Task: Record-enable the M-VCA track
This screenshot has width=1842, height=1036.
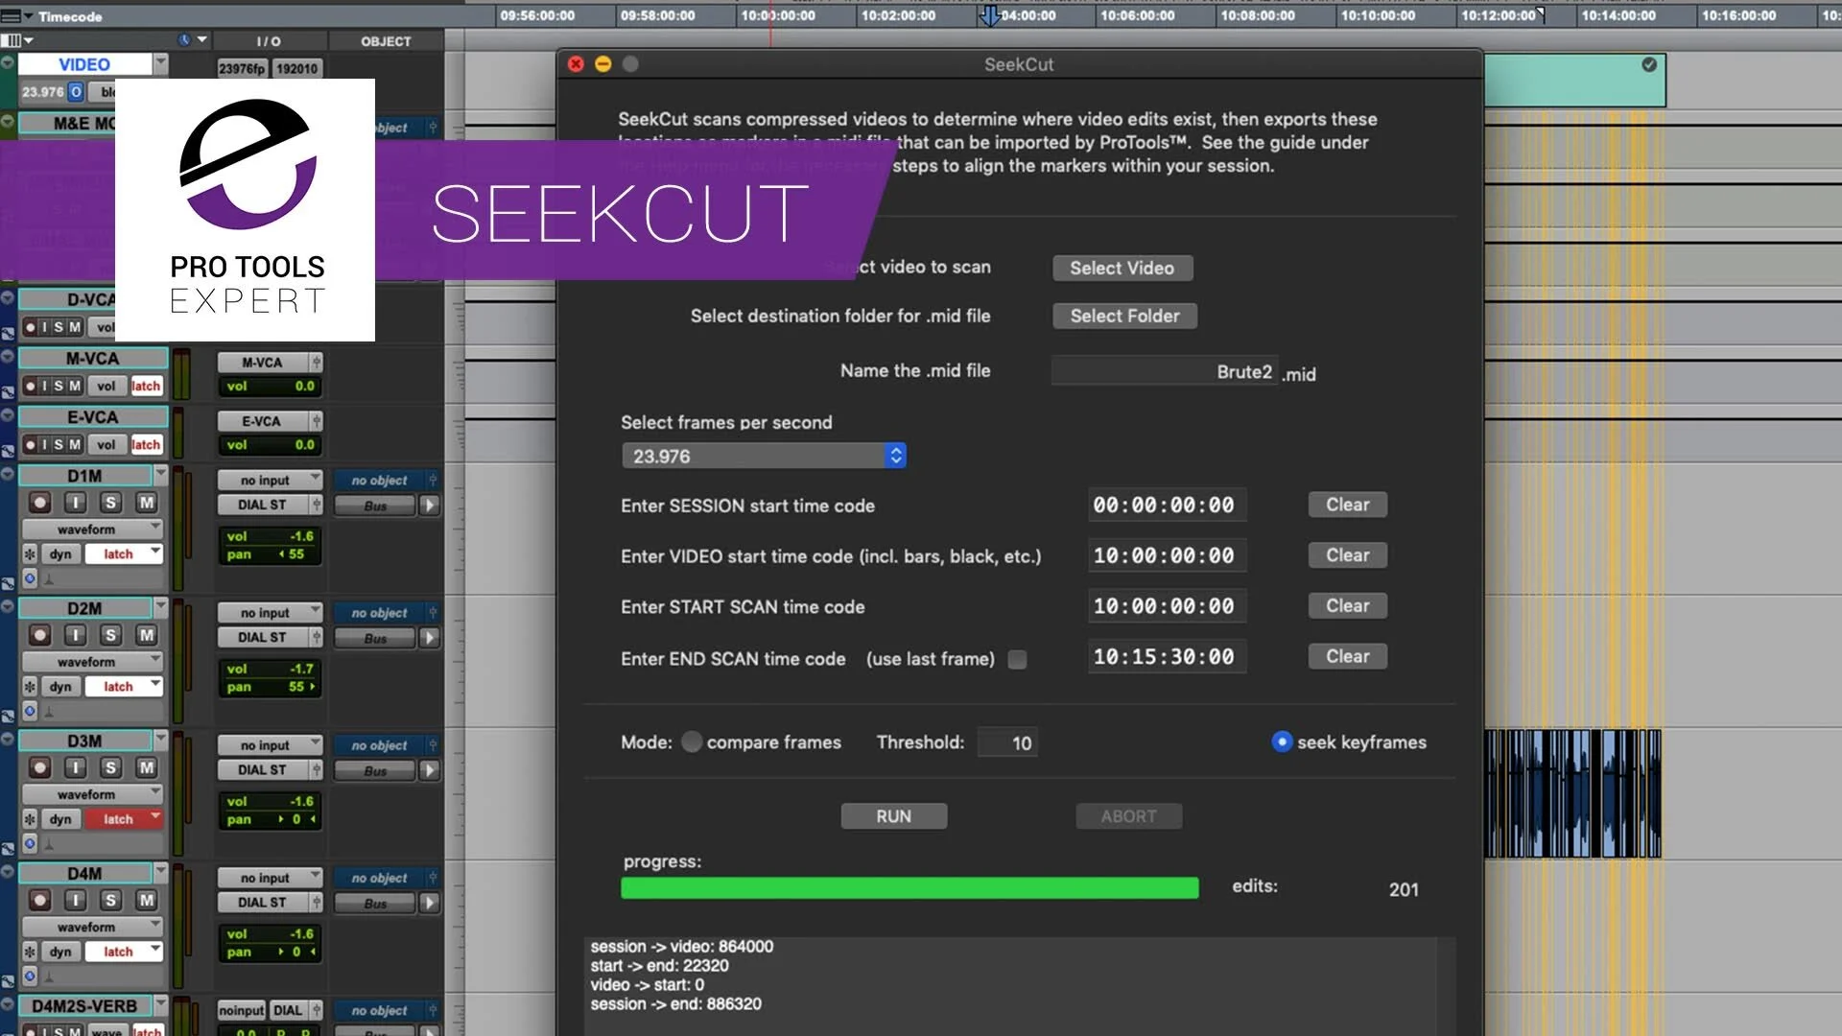Action: pyautogui.click(x=30, y=386)
